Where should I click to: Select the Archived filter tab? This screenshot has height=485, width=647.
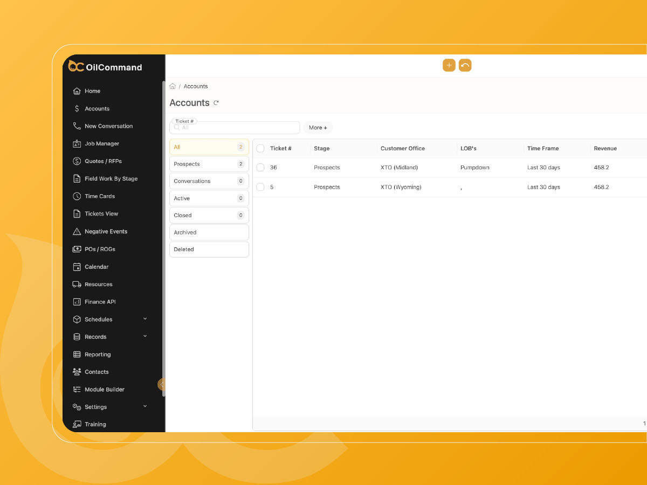[209, 232]
